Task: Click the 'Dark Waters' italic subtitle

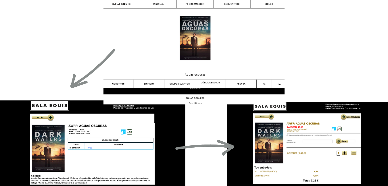Action: [x=195, y=103]
